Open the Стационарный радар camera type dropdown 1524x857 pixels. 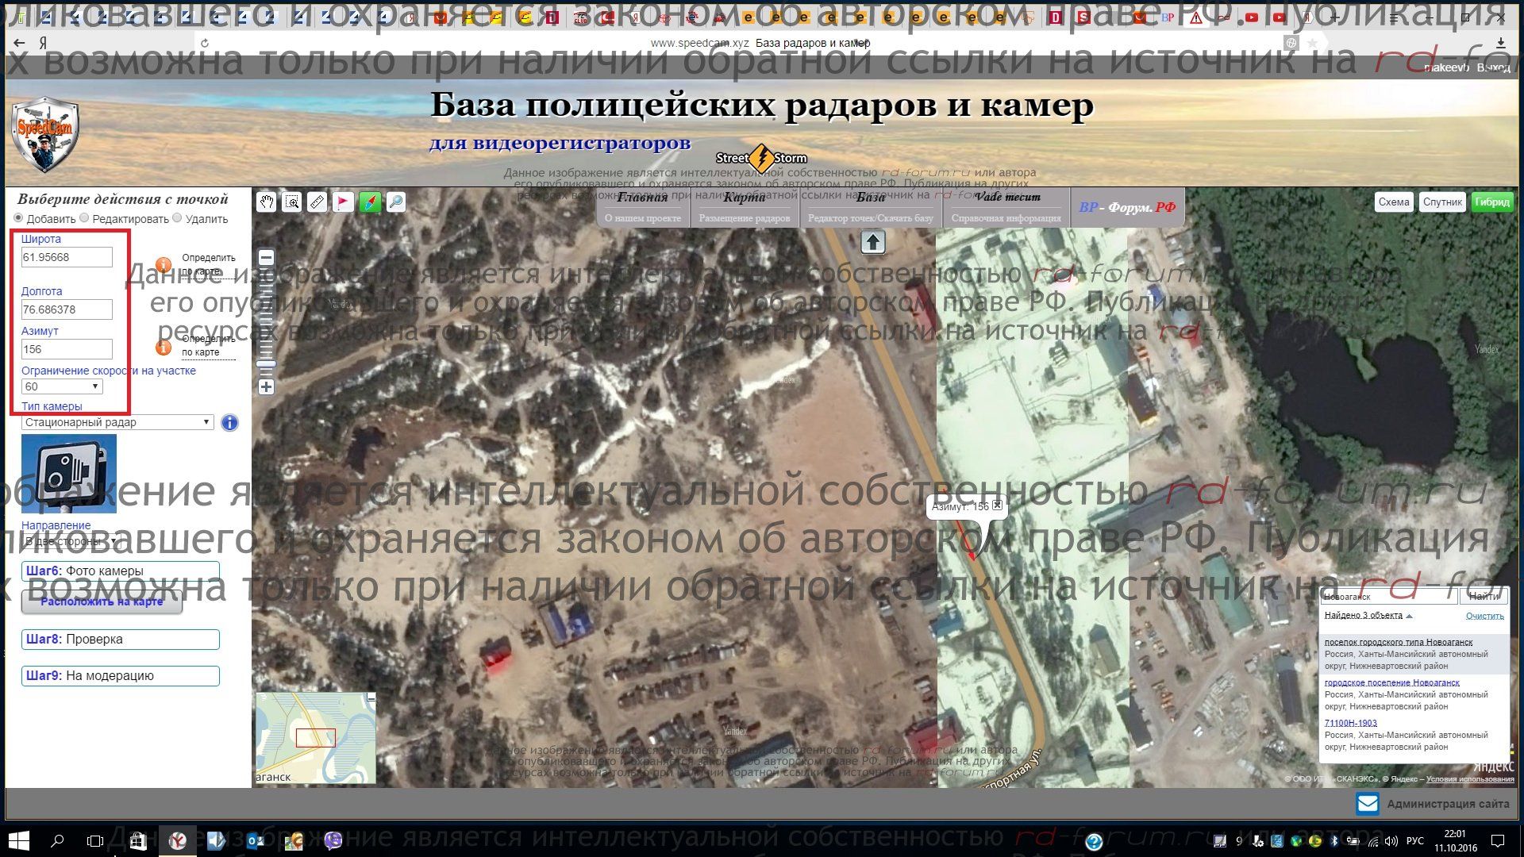(x=117, y=422)
